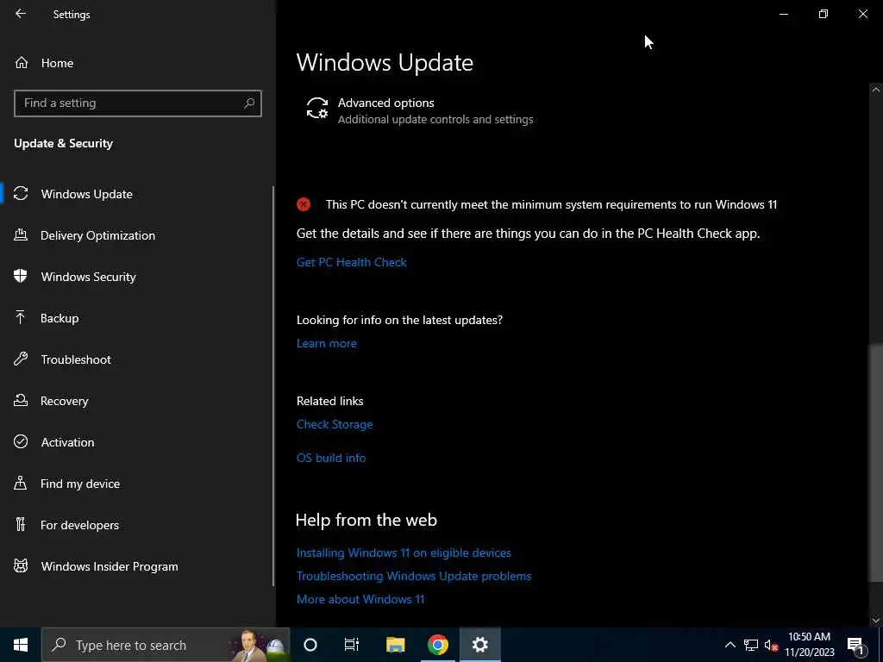Click the Settings gear on the taskbar
The height and width of the screenshot is (662, 883).
click(x=479, y=645)
